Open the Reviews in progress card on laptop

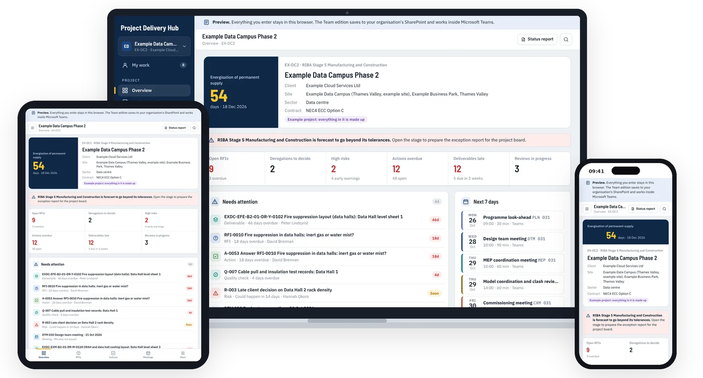(540, 169)
